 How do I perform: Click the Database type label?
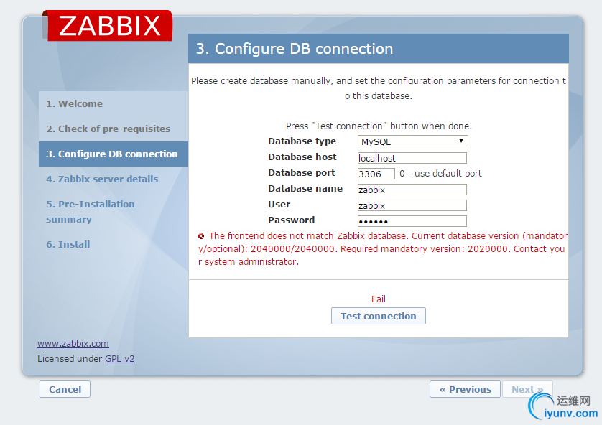click(302, 141)
